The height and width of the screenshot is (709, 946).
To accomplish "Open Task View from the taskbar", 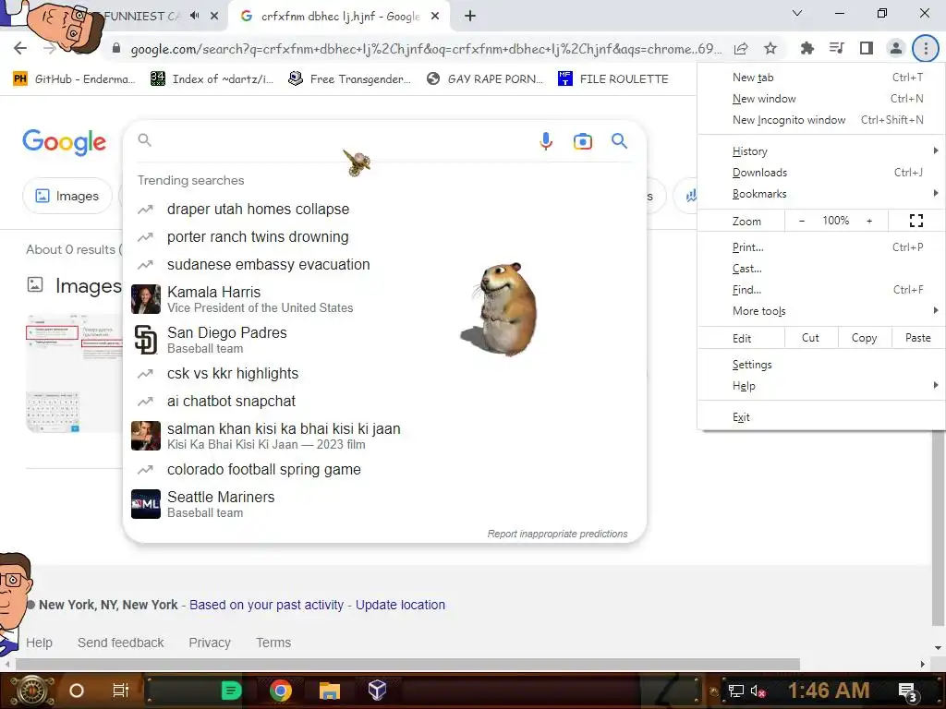I will pyautogui.click(x=121, y=691).
